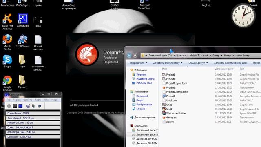The image size is (261, 147).
Task: Sort files by the 'Имя' column header
Action: pos(164,69)
